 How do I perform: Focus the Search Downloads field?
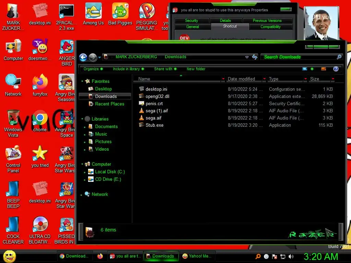299,57
